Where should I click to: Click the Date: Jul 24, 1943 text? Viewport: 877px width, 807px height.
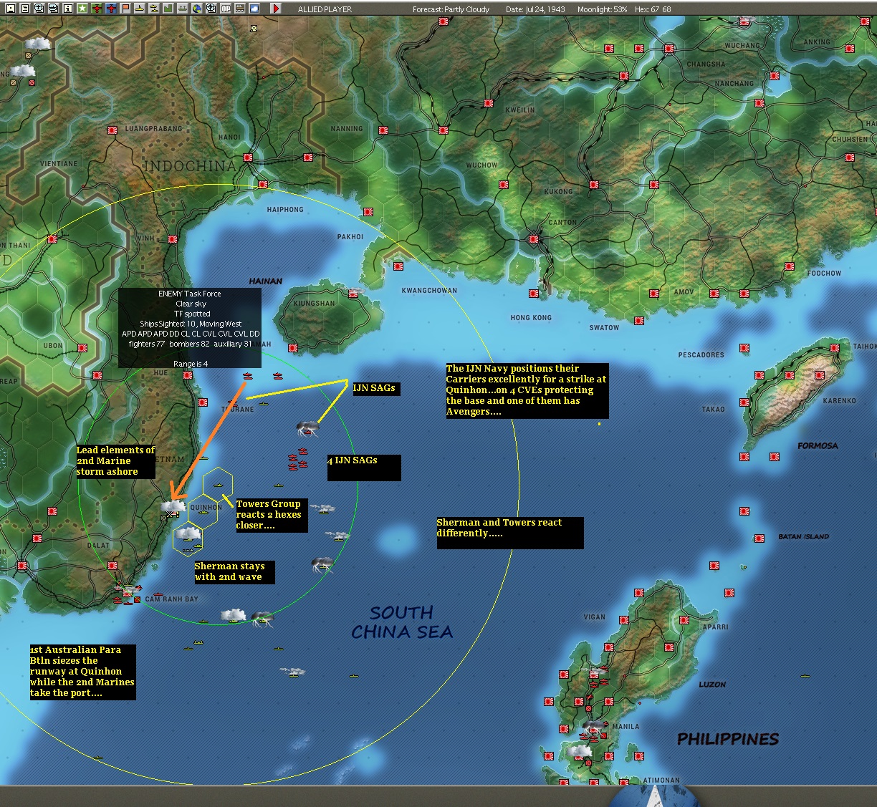coord(535,9)
